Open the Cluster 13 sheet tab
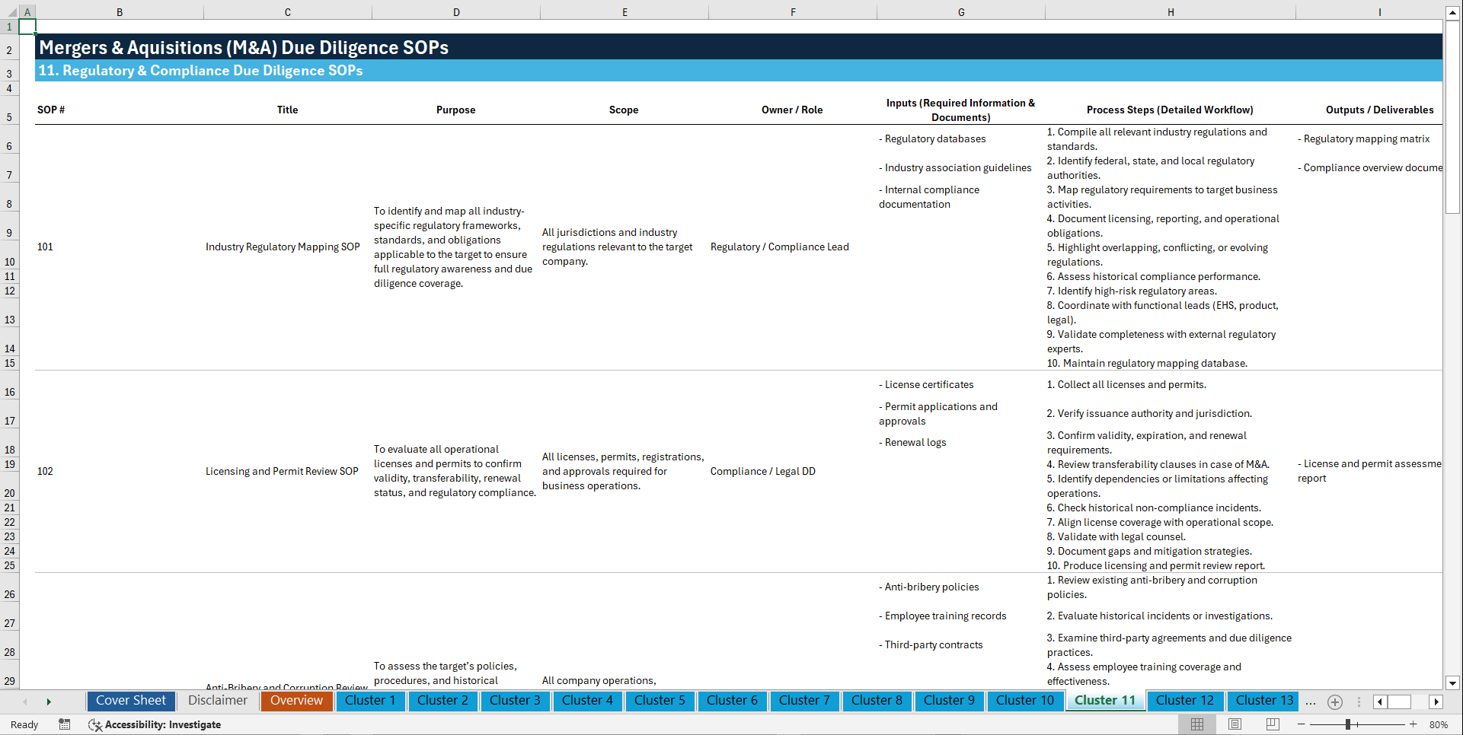The image size is (1463, 735). point(1262,701)
